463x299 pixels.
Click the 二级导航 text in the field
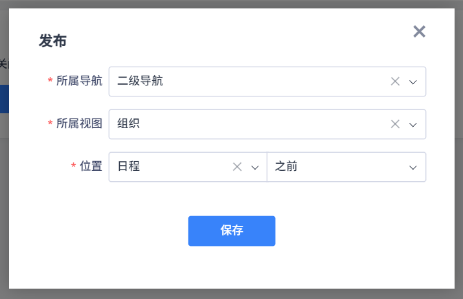click(141, 82)
